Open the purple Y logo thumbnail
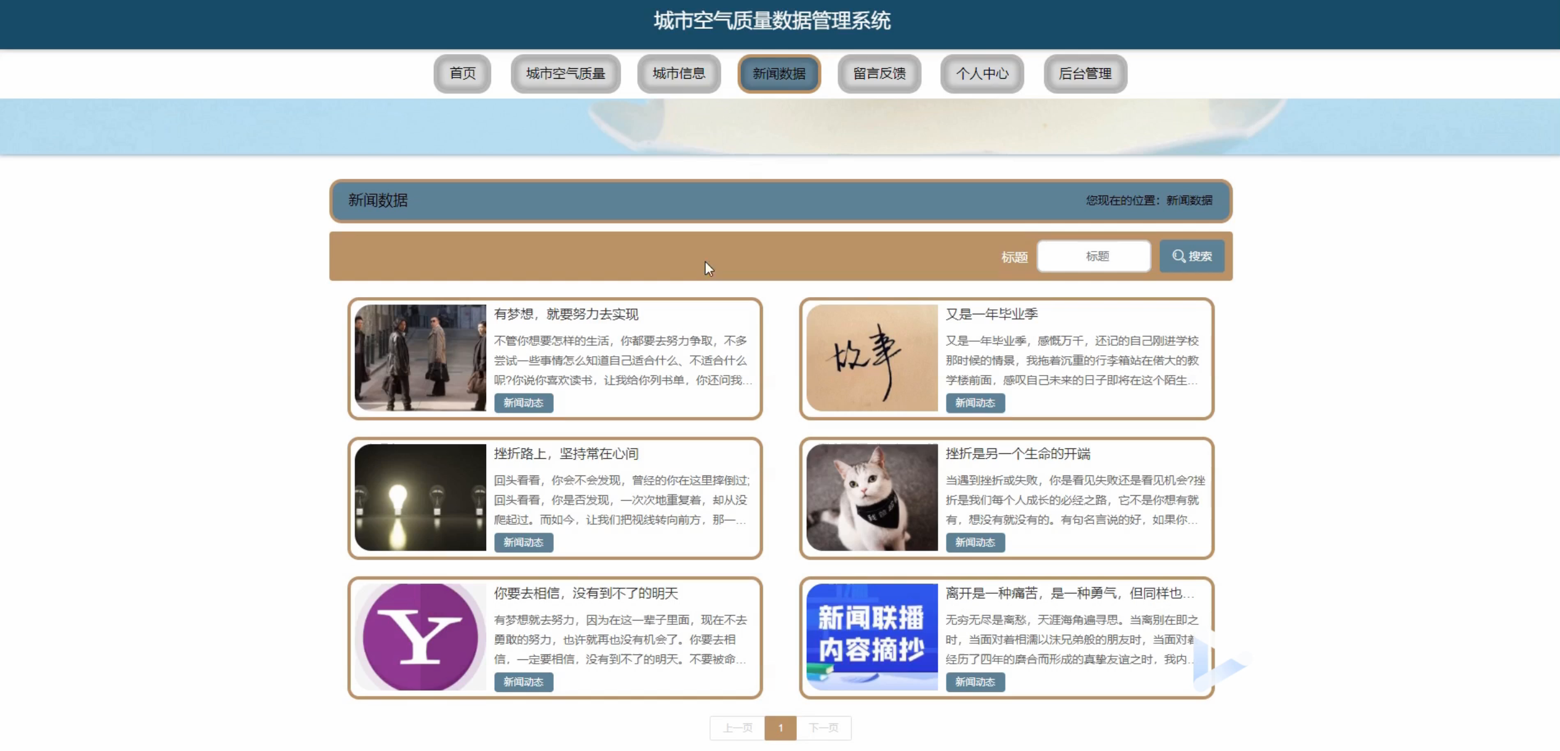 420,637
